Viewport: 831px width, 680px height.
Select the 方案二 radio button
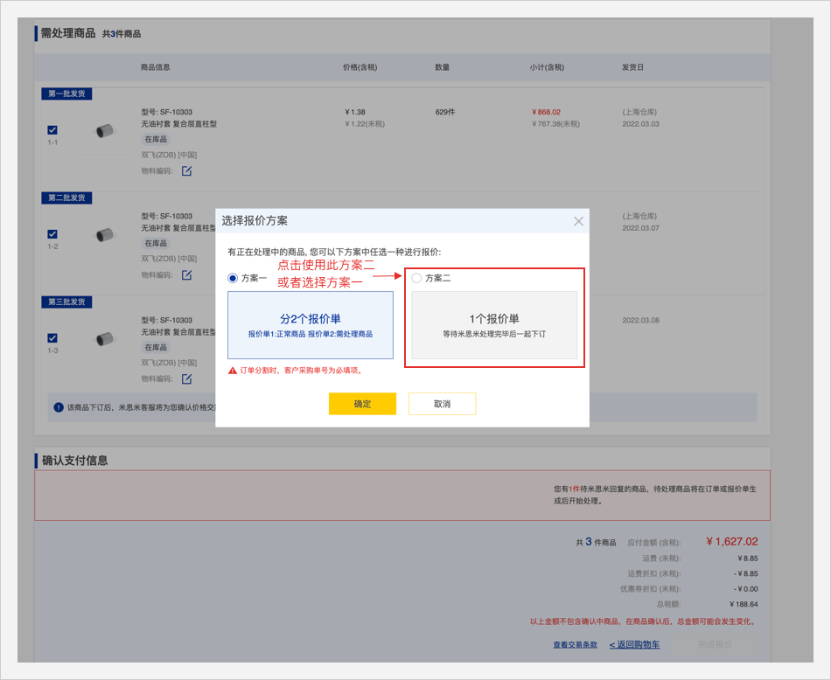(416, 278)
